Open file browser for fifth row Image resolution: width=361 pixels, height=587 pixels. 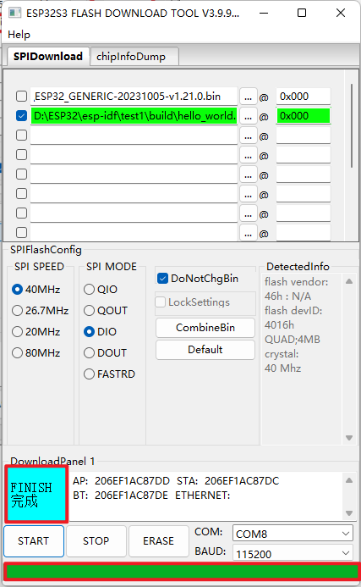249,174
